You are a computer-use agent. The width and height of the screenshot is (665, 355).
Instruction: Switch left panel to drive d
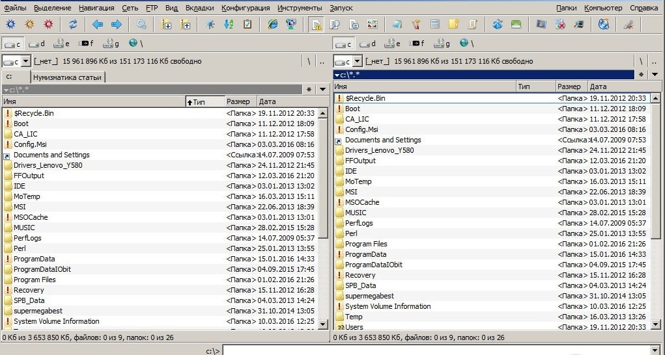point(37,44)
